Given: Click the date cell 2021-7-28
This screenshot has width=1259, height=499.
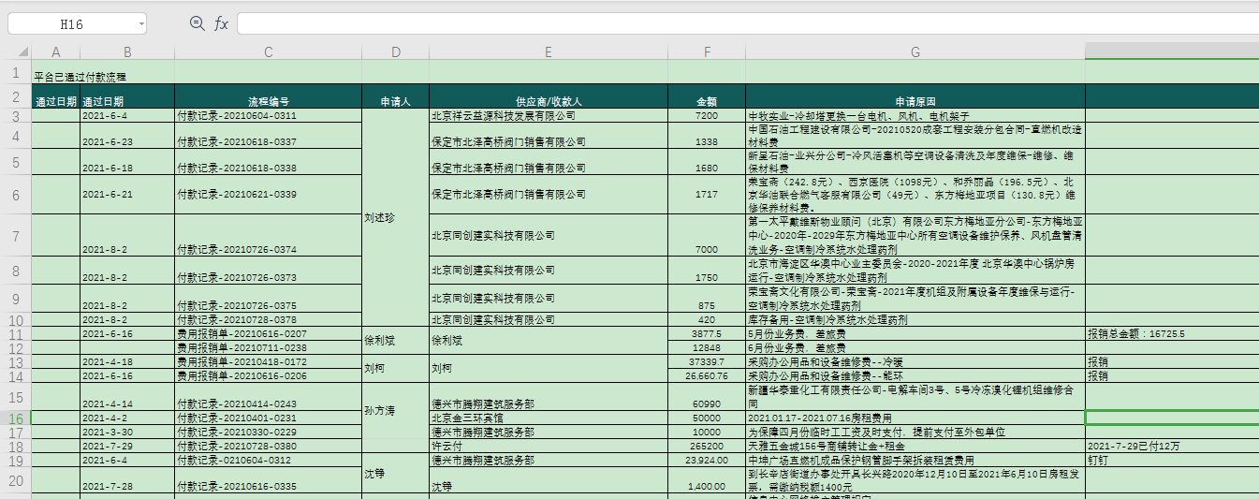Looking at the screenshot, I should coord(127,480).
